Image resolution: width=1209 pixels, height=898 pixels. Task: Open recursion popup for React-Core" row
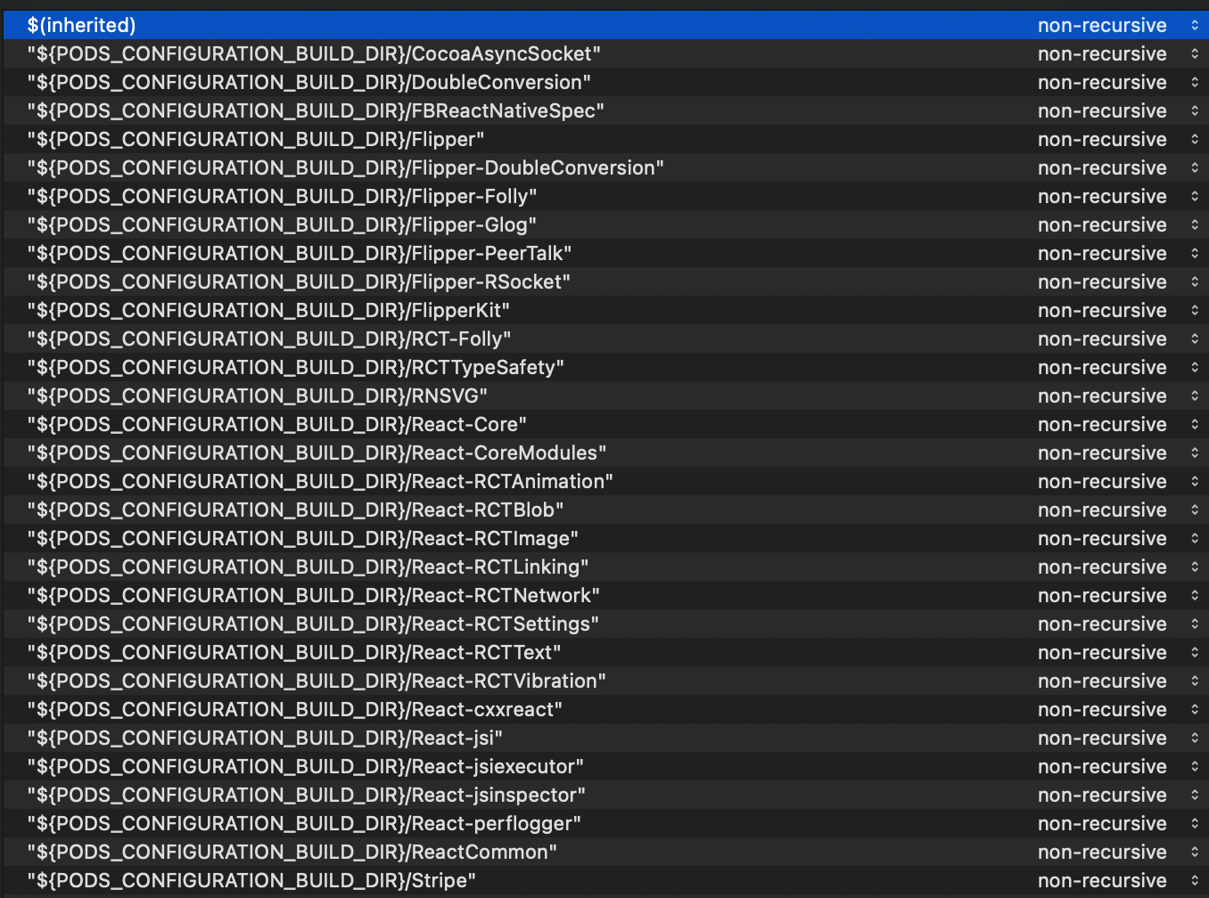point(1120,424)
